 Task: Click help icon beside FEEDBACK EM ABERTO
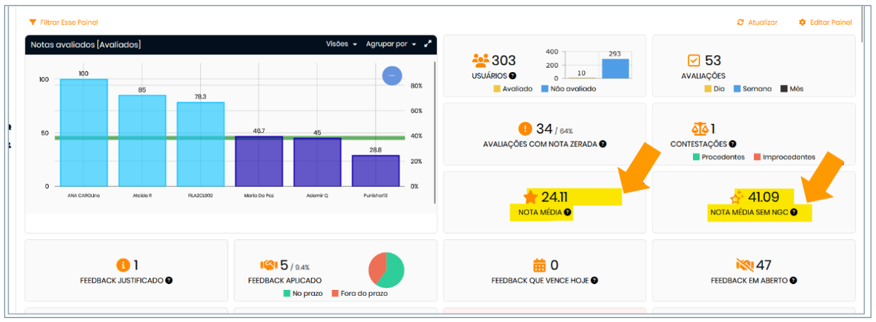(x=793, y=281)
